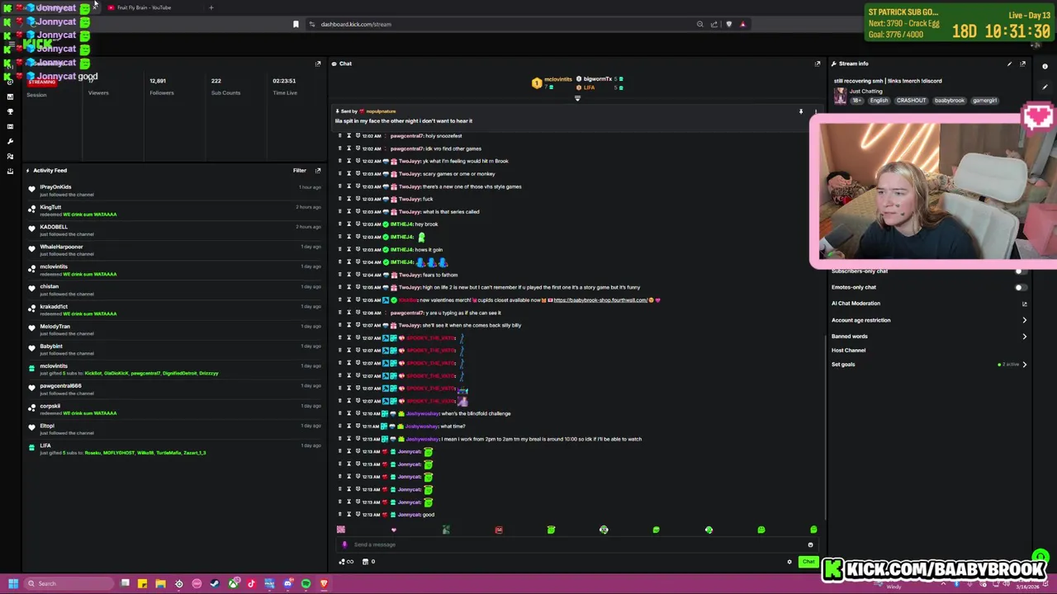Open Spotify from the taskbar
The image size is (1057, 594).
coord(306,583)
